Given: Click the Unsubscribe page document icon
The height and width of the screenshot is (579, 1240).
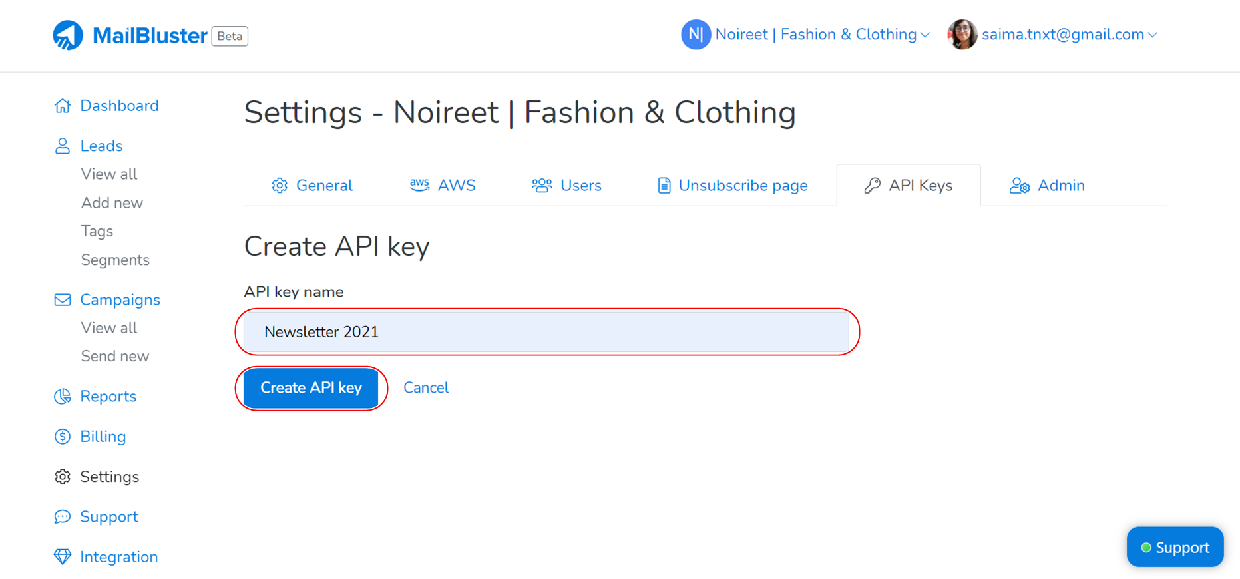Looking at the screenshot, I should pyautogui.click(x=664, y=186).
